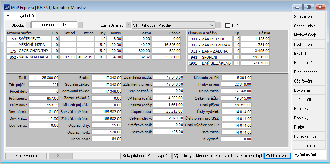Click the Dat od cell '10.07.19'
This screenshot has height=164, width=330.
point(67,57)
